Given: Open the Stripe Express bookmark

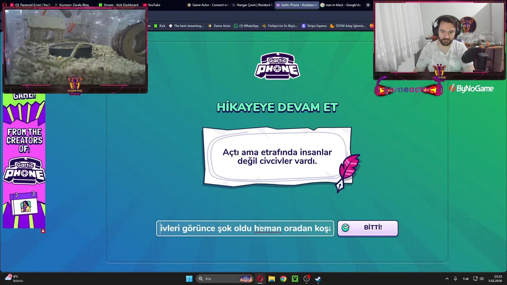Looking at the screenshot, I should pos(314,26).
